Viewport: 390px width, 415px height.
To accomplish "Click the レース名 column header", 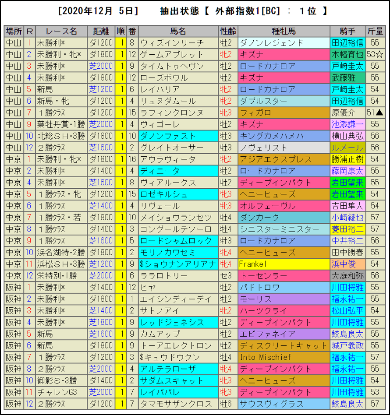I will (61, 31).
